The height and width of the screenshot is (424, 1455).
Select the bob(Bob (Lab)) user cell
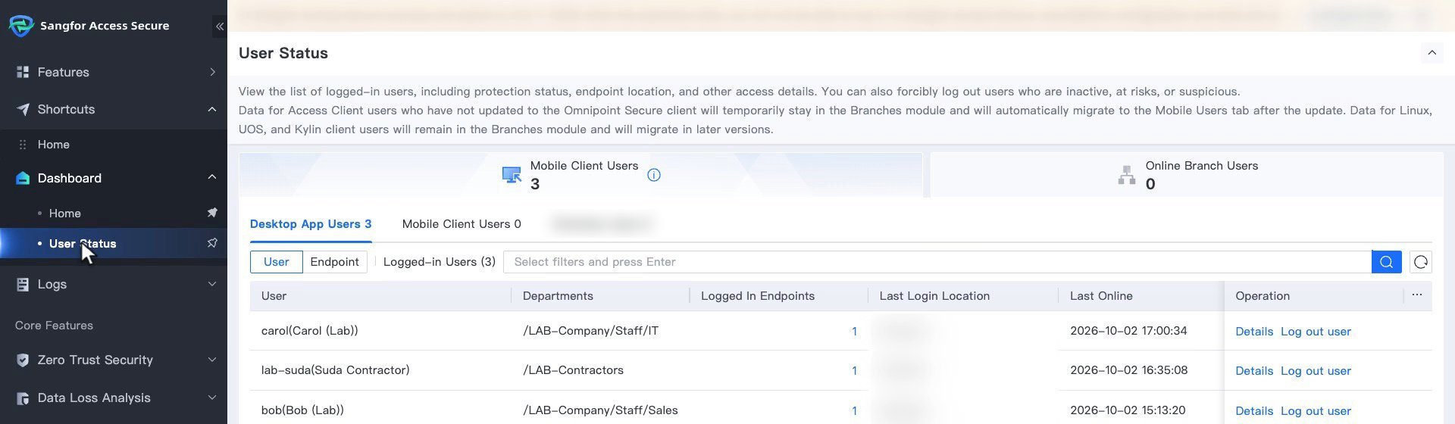(302, 410)
